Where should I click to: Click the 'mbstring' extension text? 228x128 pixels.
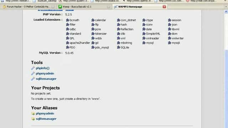click(126, 43)
